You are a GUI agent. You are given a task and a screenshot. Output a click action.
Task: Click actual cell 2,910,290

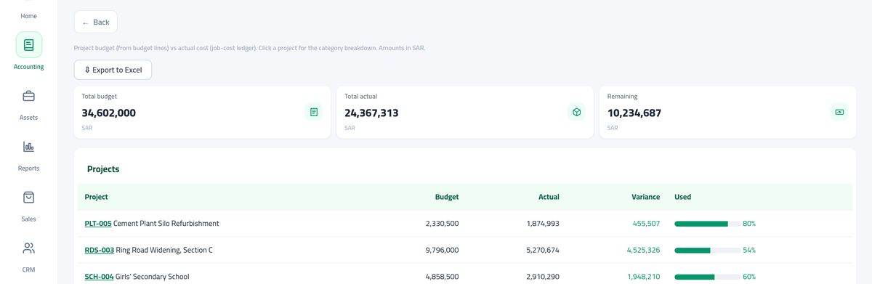[x=543, y=277]
